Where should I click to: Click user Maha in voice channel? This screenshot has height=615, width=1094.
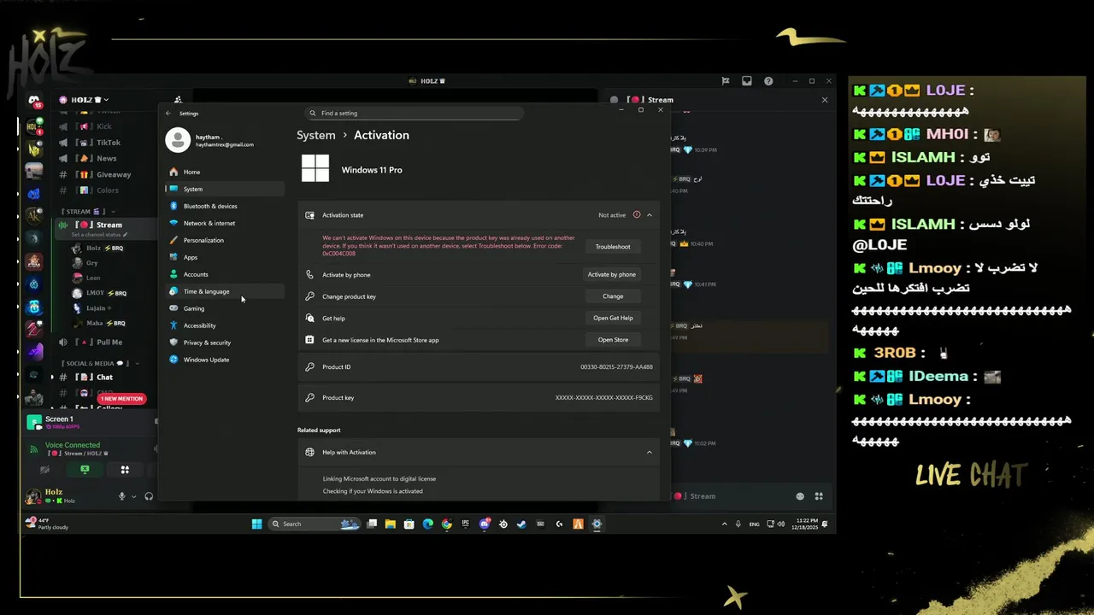pos(100,324)
